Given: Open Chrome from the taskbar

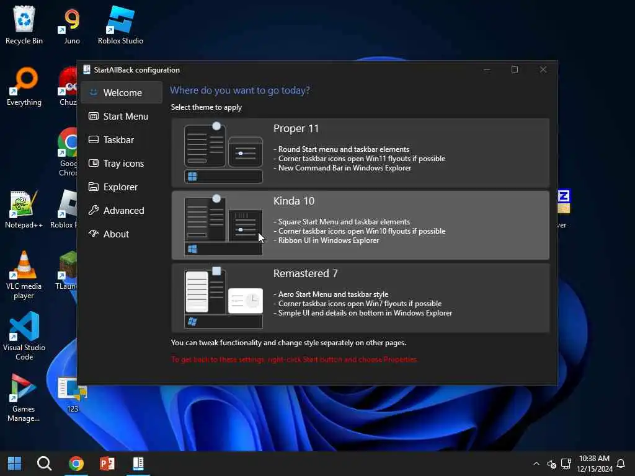Looking at the screenshot, I should click(x=76, y=464).
